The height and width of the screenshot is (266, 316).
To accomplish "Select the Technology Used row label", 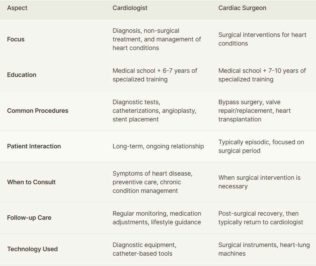I will click(32, 249).
